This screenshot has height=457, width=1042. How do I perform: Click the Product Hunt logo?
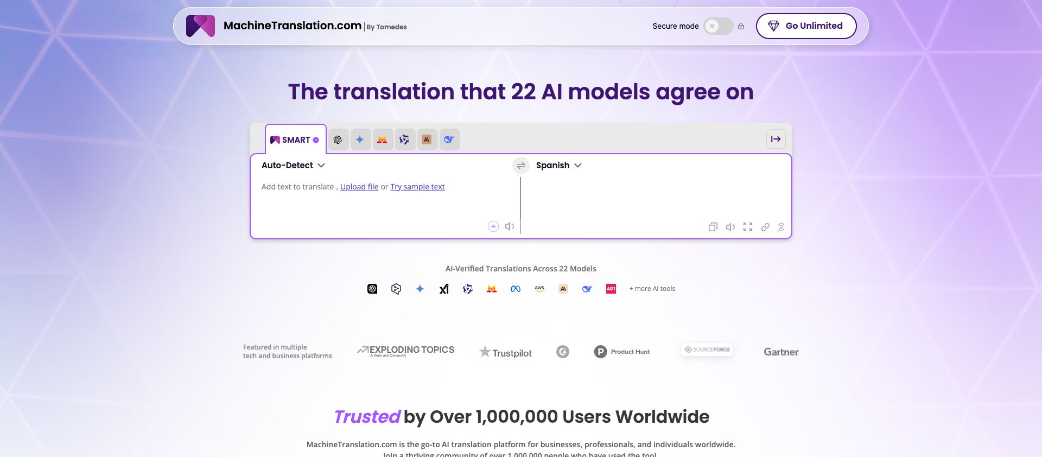click(622, 352)
